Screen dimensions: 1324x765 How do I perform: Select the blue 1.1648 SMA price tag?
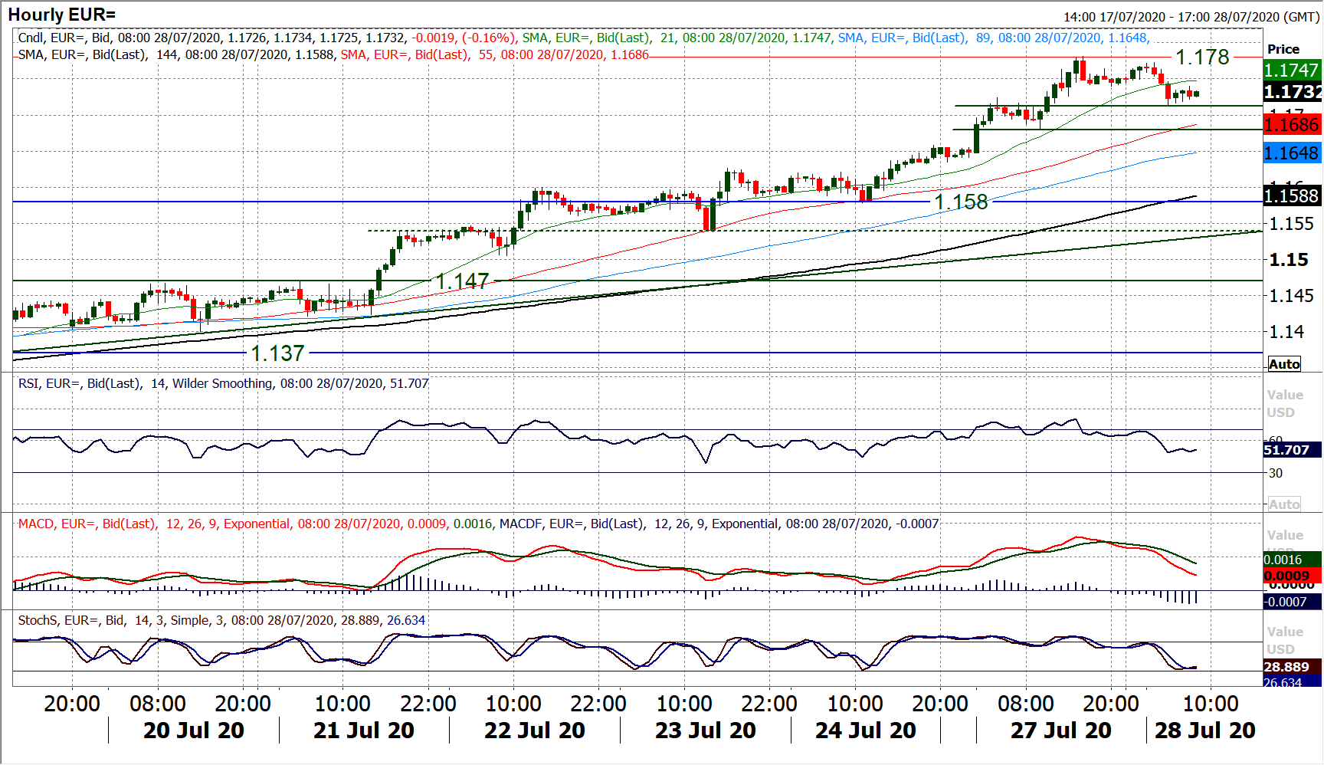1292,153
